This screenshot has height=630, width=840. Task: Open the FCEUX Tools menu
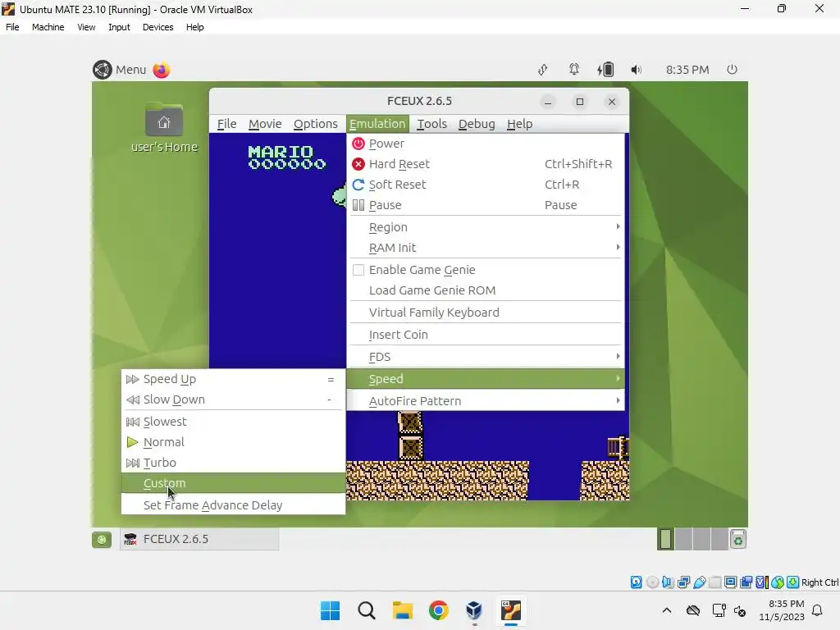point(431,124)
